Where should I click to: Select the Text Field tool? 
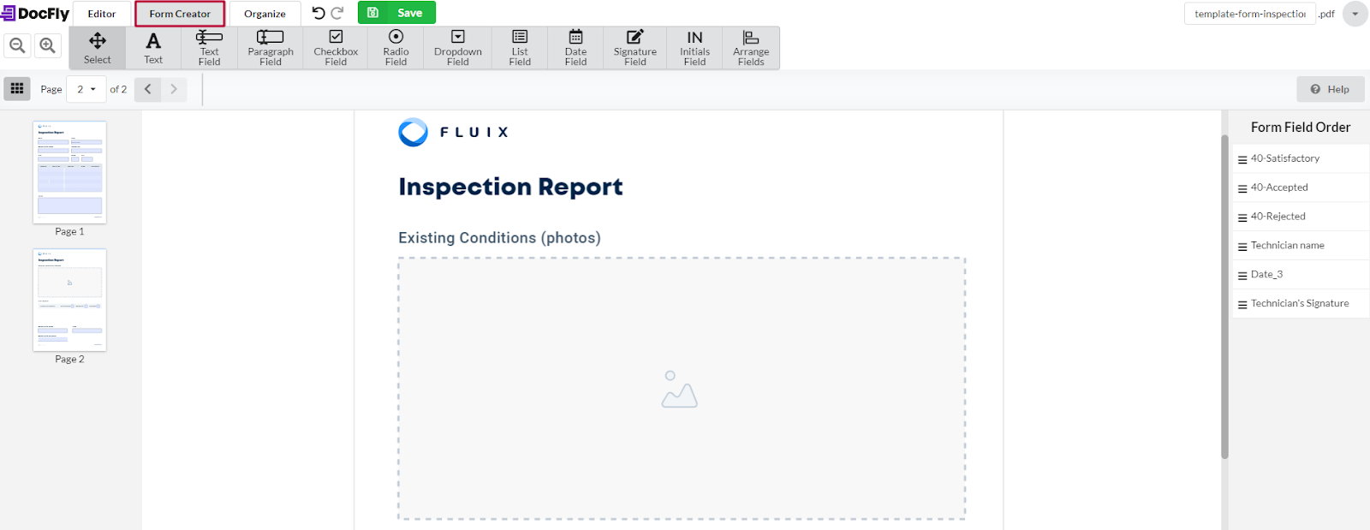click(x=209, y=47)
